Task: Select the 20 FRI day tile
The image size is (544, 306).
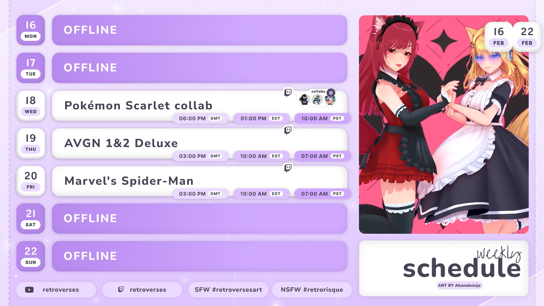Action: point(31,181)
